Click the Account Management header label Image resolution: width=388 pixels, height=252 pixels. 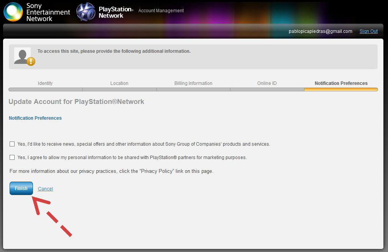tap(161, 11)
